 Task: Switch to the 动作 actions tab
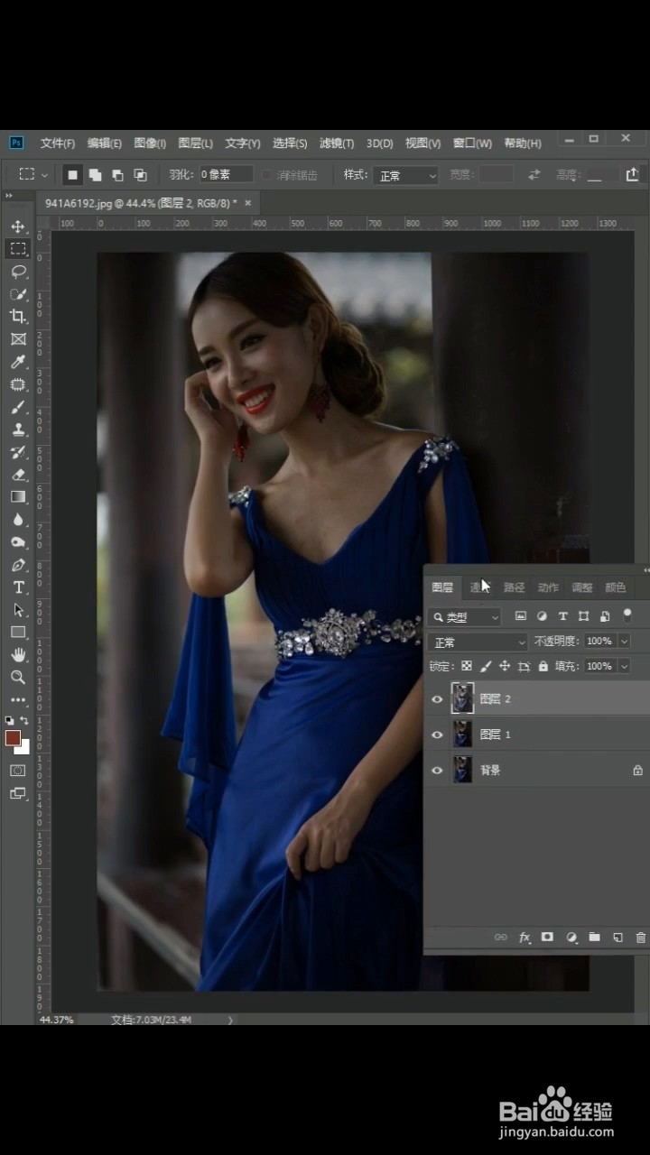click(x=548, y=587)
